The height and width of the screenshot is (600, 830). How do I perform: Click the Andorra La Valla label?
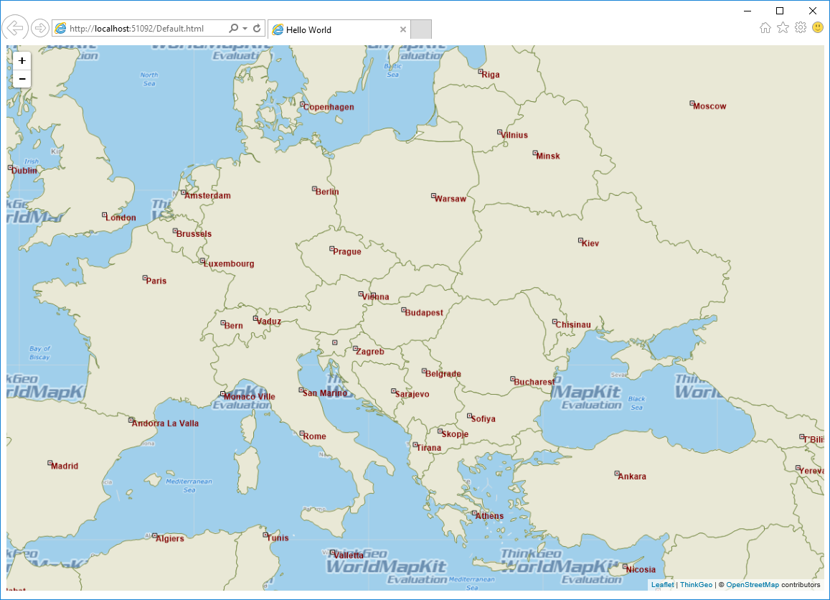tap(165, 423)
